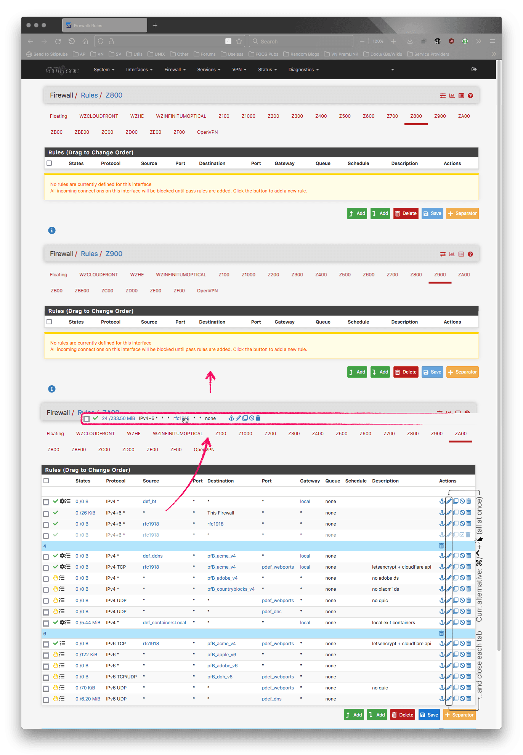Open the filter options icon in Z800 header
523x755 pixels.
443,96
